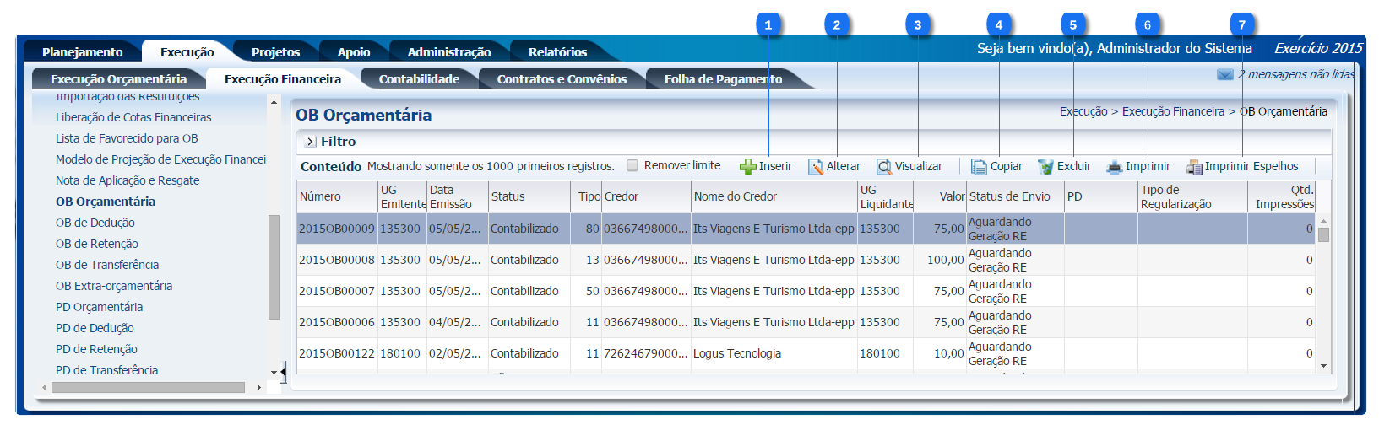Click the Copiar copy icon
The width and height of the screenshot is (1379, 425).
pyautogui.click(x=978, y=167)
